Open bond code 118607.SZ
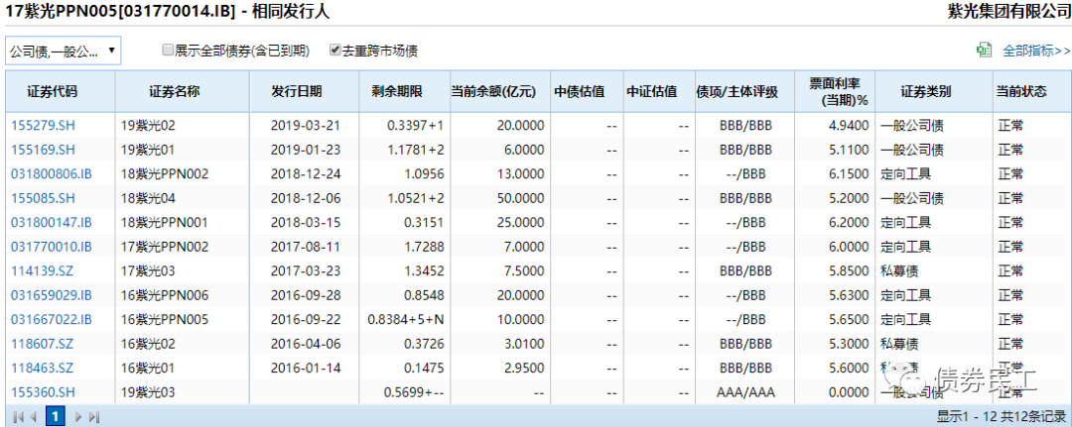This screenshot has width=1072, height=427. pyautogui.click(x=42, y=343)
